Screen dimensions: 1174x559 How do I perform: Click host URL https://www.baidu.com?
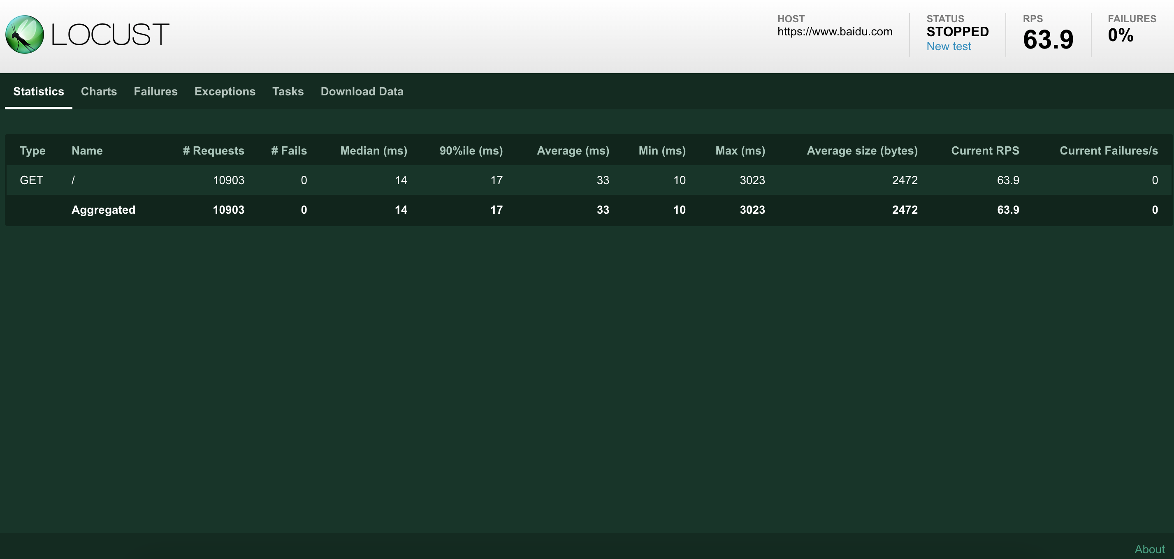[835, 31]
